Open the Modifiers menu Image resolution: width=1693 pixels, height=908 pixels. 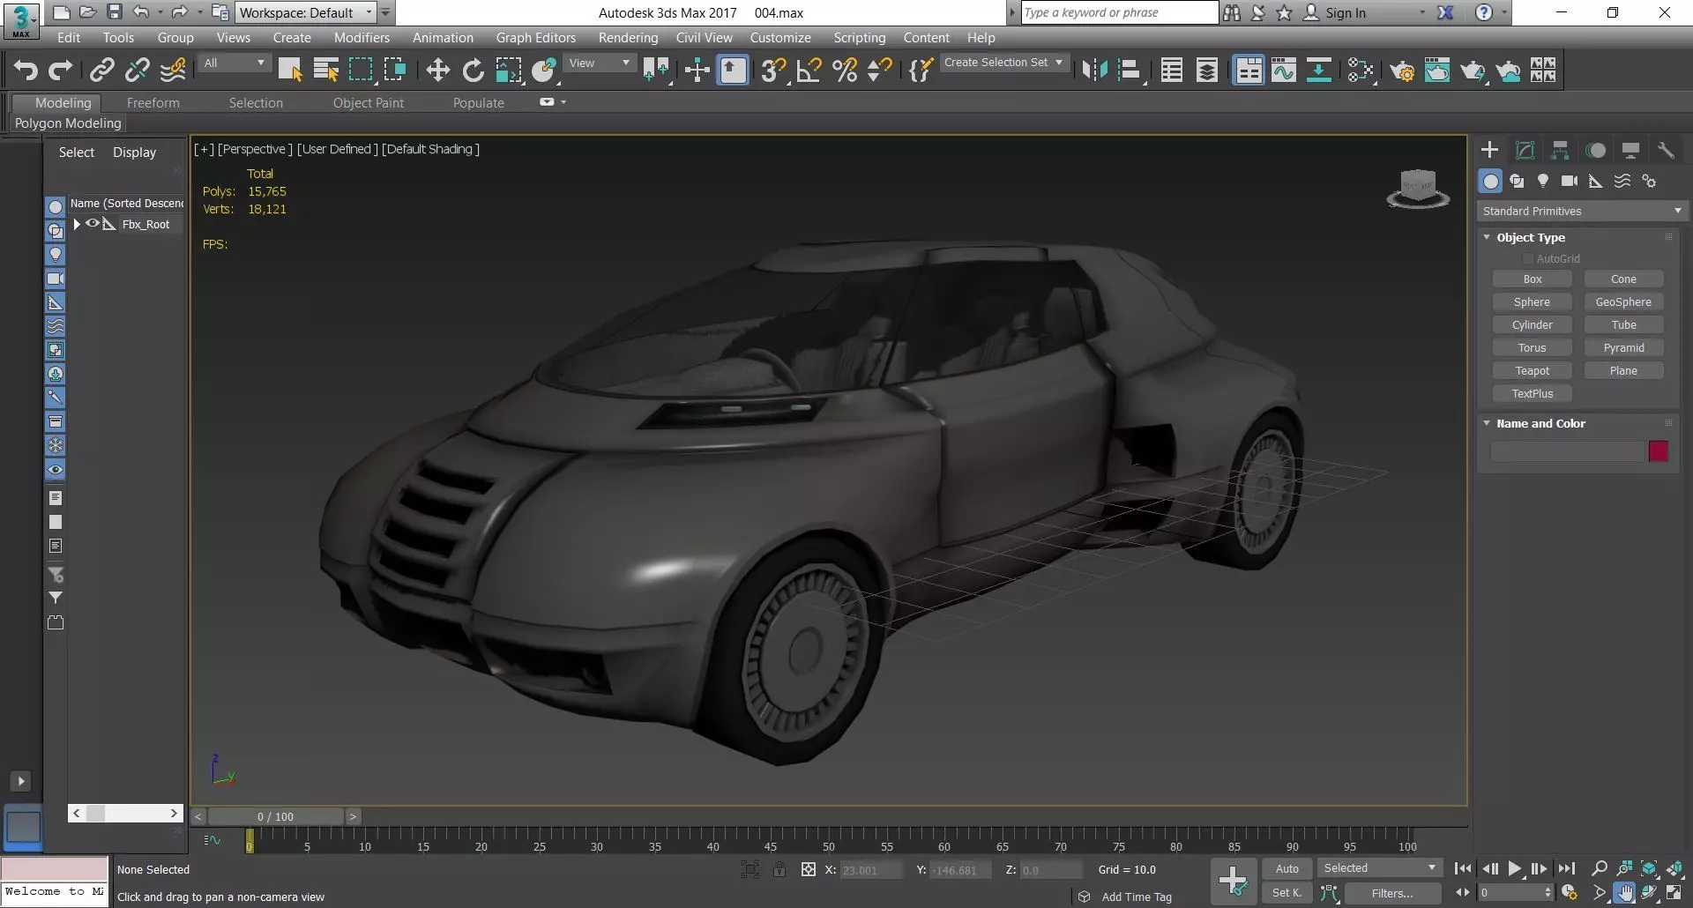pyautogui.click(x=362, y=38)
